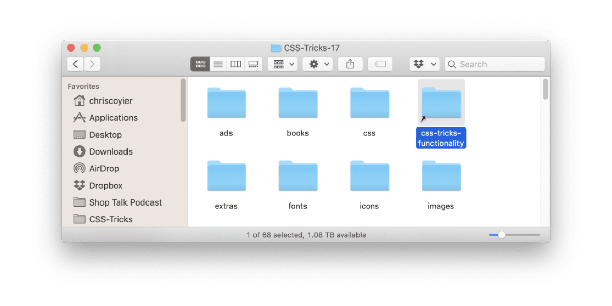Image resolution: width=612 pixels, height=306 pixels.
Task: Select the css-tricks-functionality folder alias
Action: (441, 105)
